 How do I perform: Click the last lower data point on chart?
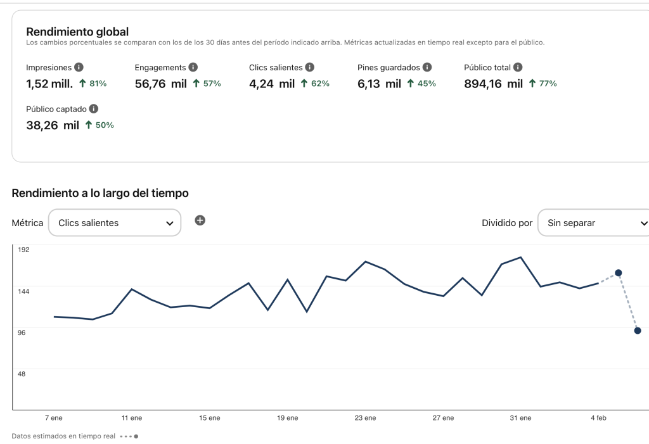coord(638,331)
